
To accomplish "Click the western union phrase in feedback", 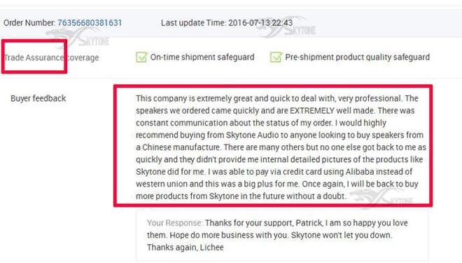I will pyautogui.click(x=161, y=184).
